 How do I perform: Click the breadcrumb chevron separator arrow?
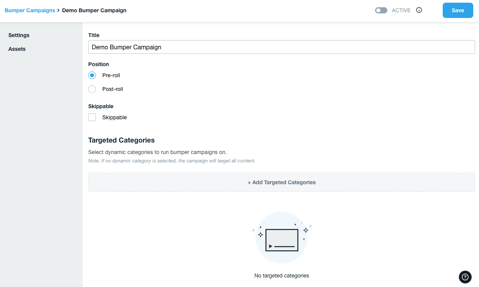click(58, 10)
